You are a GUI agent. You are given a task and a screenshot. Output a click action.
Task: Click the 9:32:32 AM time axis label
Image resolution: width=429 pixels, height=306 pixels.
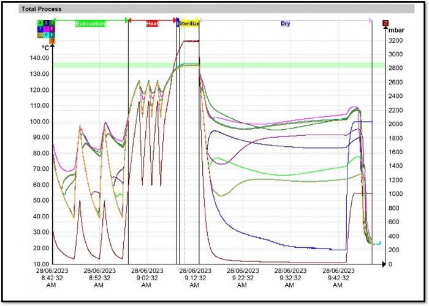pos(290,278)
